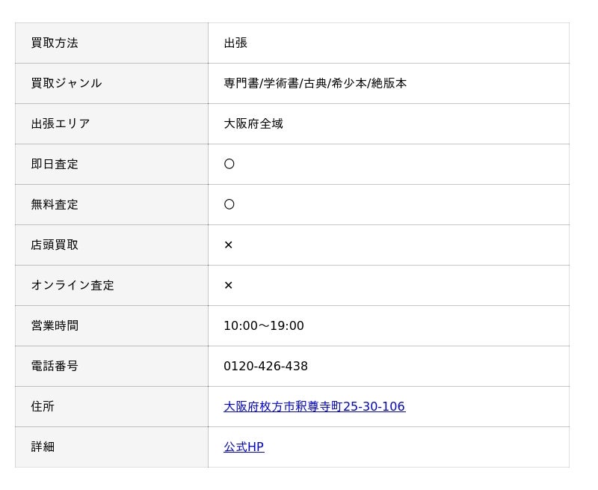Click the 大阪府全域 area text
The height and width of the screenshot is (490, 598).
(x=253, y=123)
